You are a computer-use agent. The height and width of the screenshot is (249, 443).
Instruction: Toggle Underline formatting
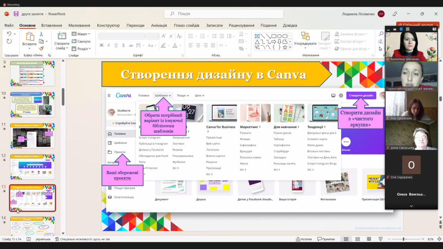click(x=116, y=45)
